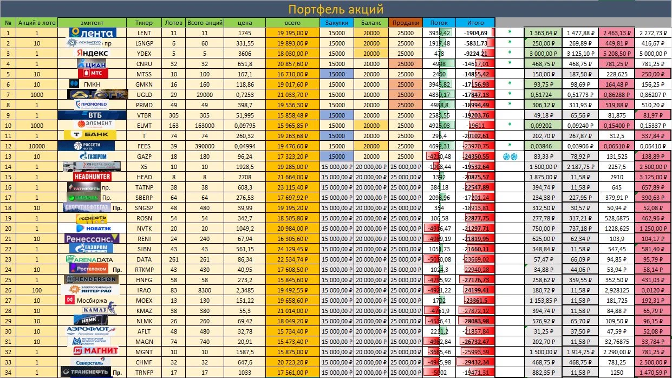
Task: Click the '24 129,45 ₽' total cell
Action: tap(292, 249)
